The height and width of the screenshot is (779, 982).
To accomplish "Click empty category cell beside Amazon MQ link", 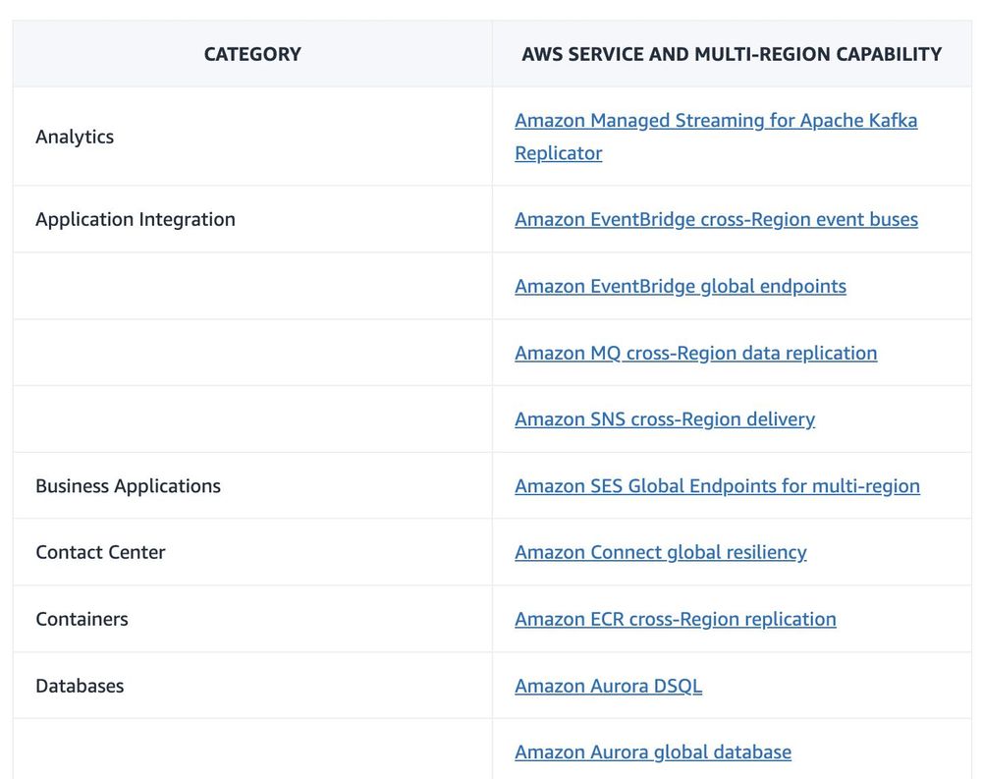I will point(252,353).
